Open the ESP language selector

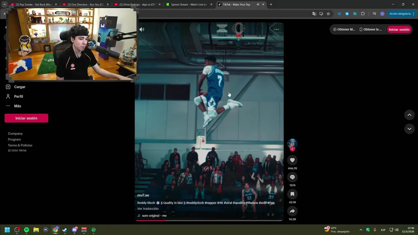pos(383,230)
